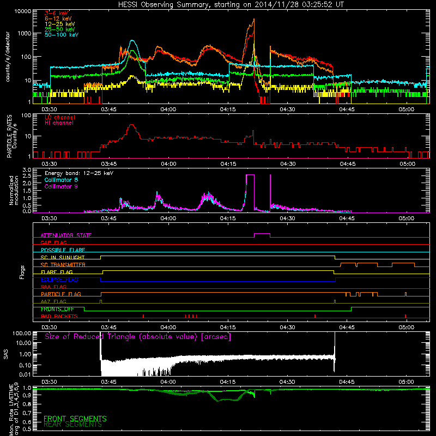
Task: Select the REAR SEGMENTS legend label
Action: [x=73, y=425]
